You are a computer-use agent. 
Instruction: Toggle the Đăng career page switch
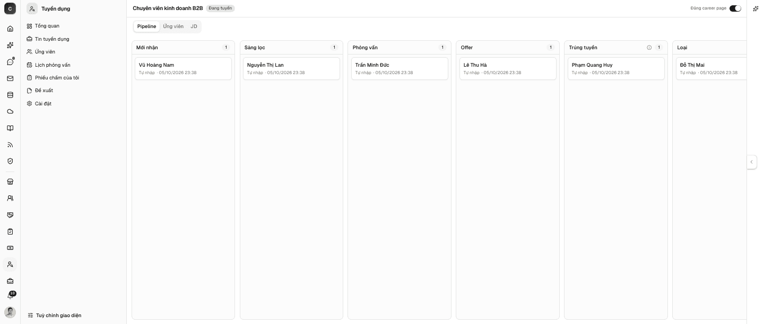tap(735, 8)
